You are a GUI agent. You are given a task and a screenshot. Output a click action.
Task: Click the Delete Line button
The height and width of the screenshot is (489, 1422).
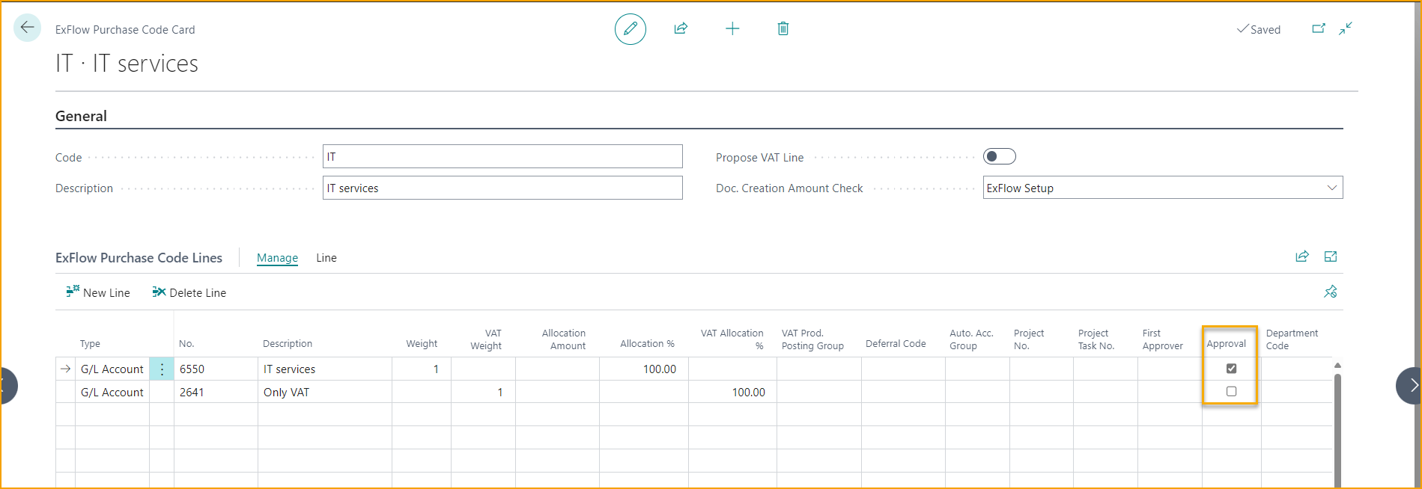189,292
